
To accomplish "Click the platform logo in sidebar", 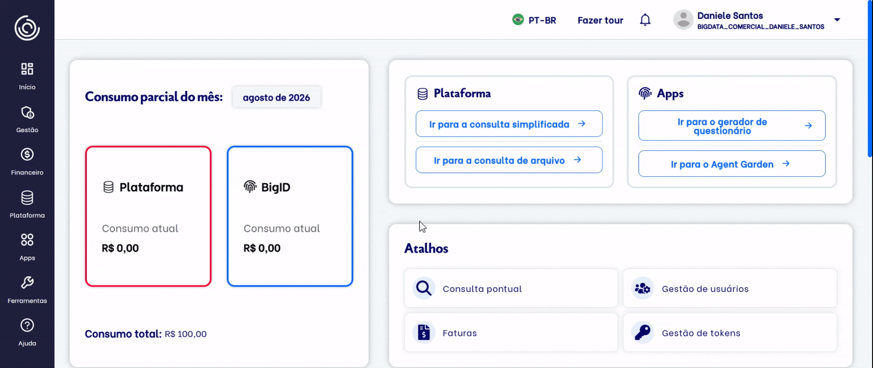I will 27,28.
